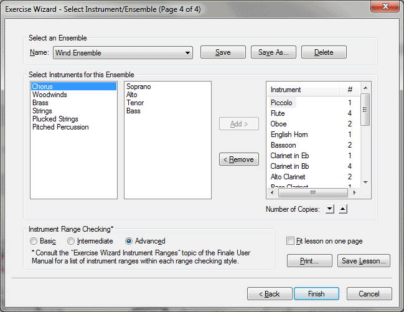Click the Print... button
The height and width of the screenshot is (312, 404).
coord(309,261)
